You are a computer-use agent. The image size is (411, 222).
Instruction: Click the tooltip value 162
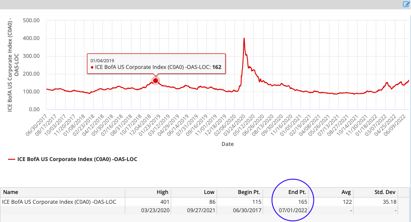(217, 67)
